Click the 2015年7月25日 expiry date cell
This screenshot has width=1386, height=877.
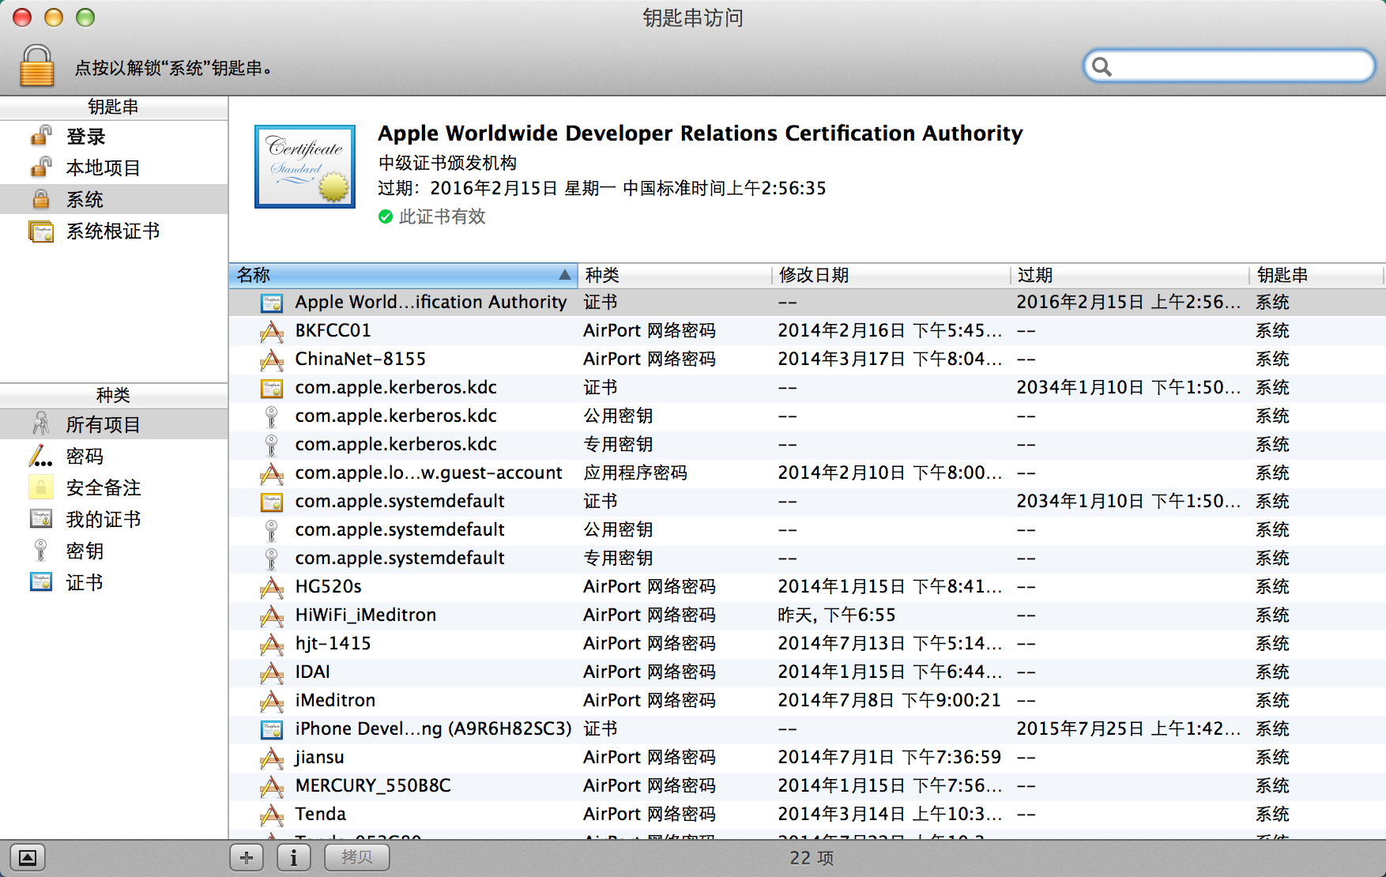(1128, 728)
